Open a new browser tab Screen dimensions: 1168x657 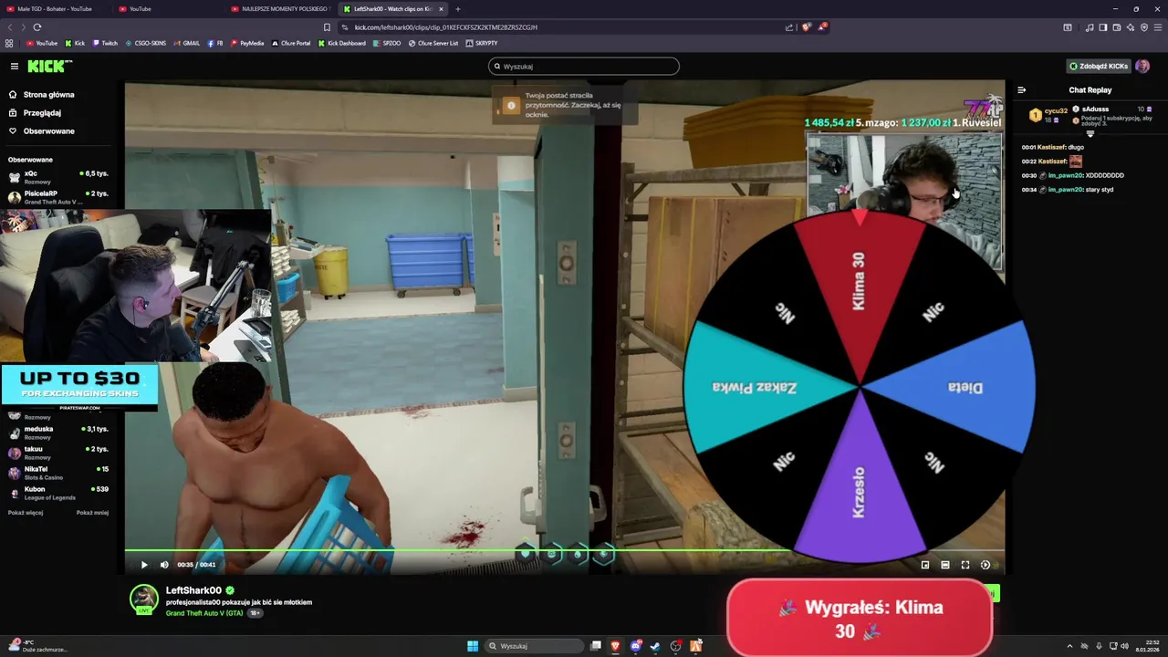(458, 9)
